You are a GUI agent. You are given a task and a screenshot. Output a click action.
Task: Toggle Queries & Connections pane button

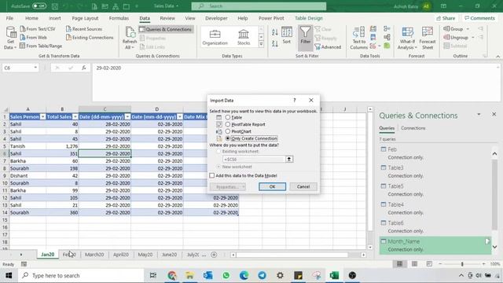pos(166,29)
